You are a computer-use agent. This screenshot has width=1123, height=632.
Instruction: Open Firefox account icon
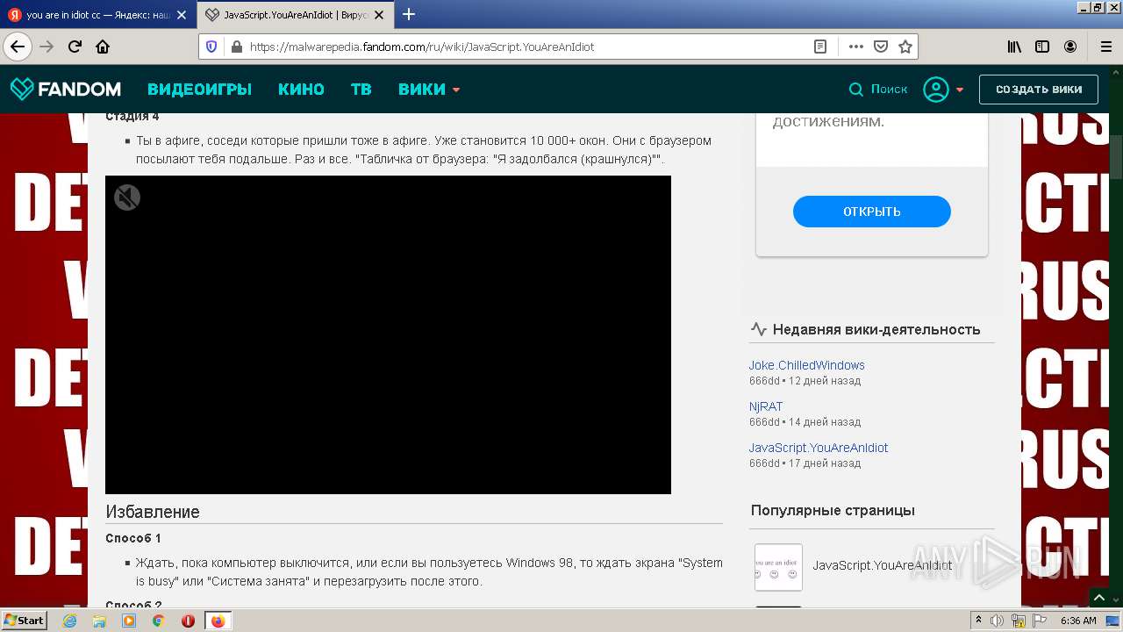(1070, 47)
